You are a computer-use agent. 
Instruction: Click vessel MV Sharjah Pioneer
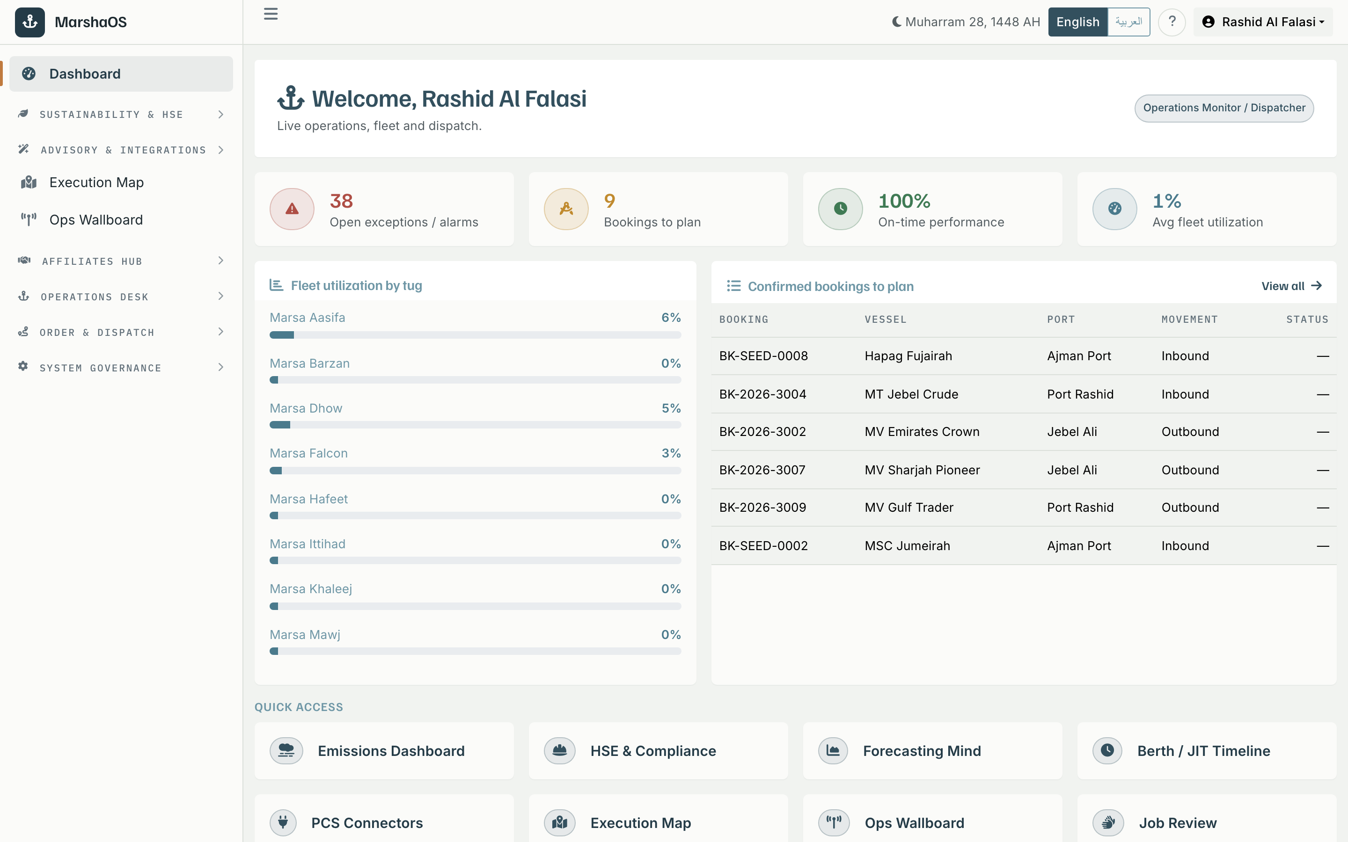click(x=922, y=470)
